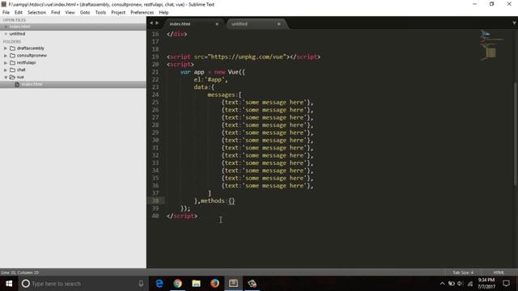This screenshot has width=518, height=291.
Task: Click line number 19 in gutter
Action: click(x=155, y=57)
